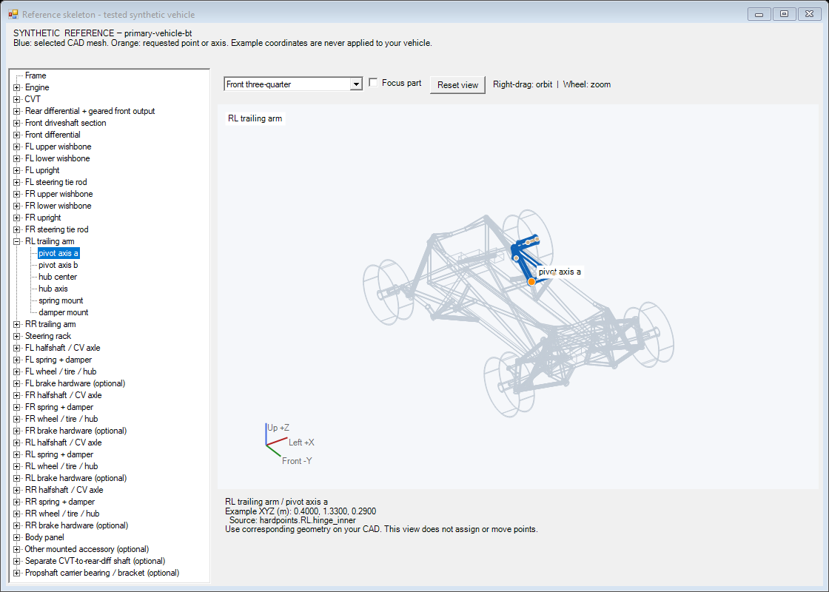Click the Source: hardpoints.RL.hinge_inner text
The image size is (829, 592).
click(292, 520)
